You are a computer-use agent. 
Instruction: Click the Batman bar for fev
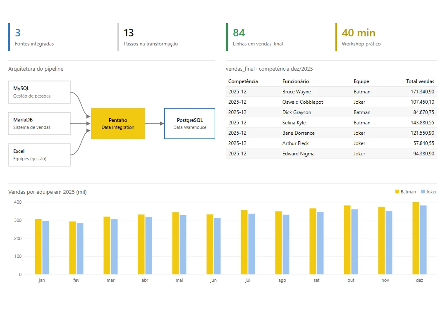(x=73, y=248)
